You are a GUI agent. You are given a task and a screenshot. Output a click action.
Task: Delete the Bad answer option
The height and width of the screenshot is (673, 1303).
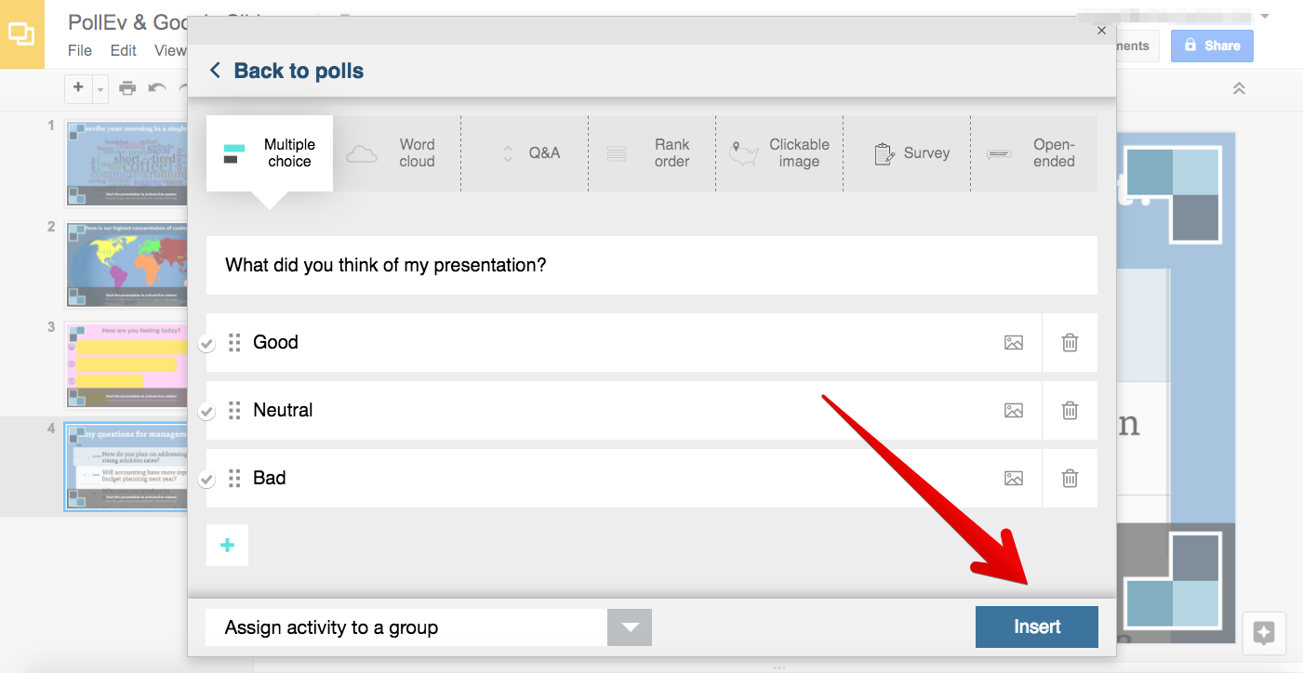coord(1069,478)
